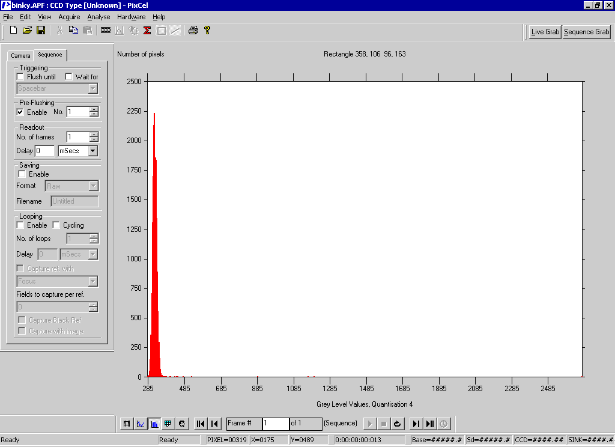Click the yellow question mark help icon
The width and height of the screenshot is (615, 447).
click(x=207, y=30)
